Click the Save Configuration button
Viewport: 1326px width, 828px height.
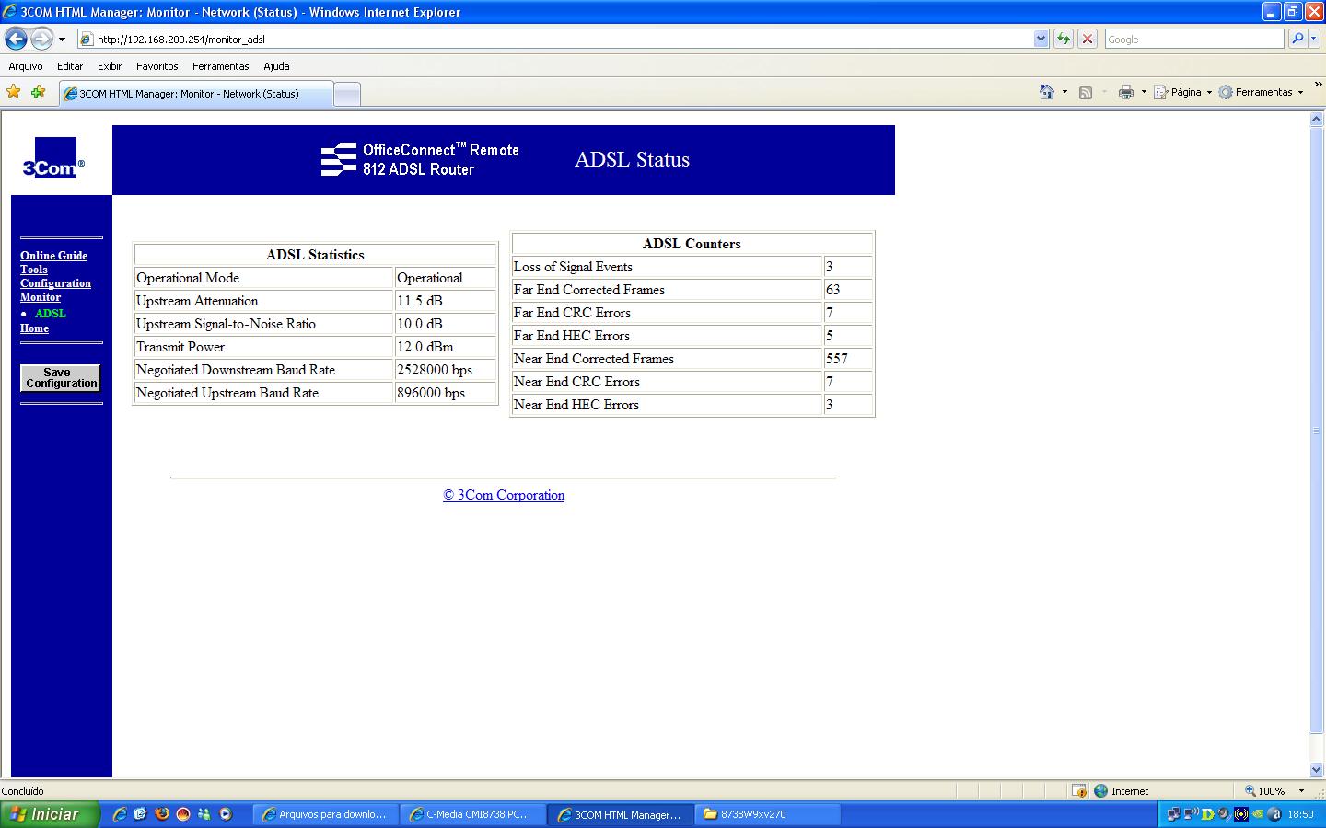61,378
